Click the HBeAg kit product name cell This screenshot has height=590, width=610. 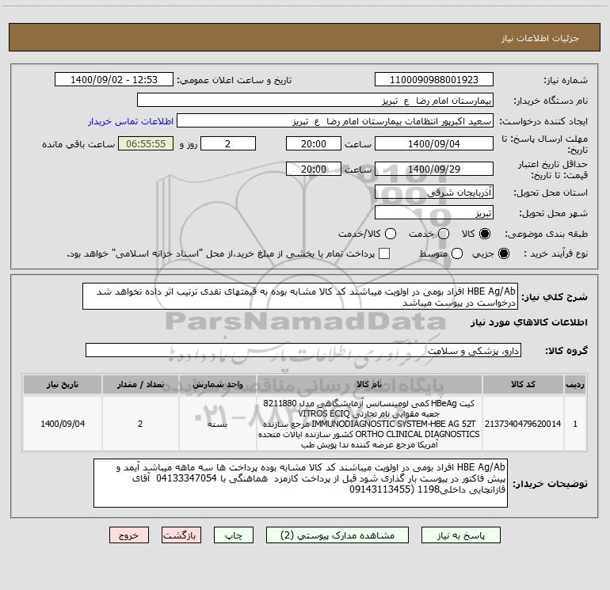point(369,424)
